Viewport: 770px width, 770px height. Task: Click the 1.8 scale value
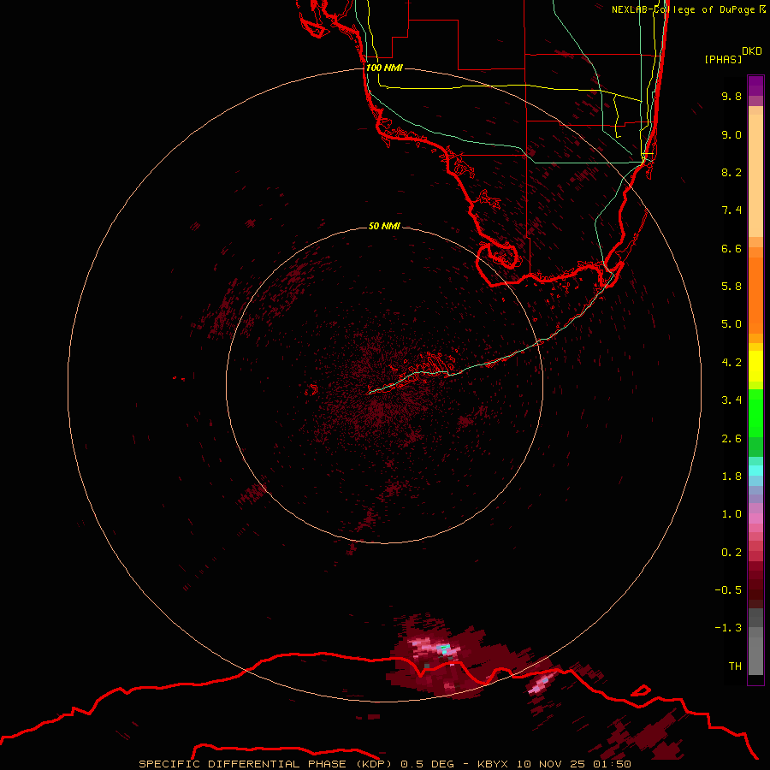pyautogui.click(x=731, y=477)
